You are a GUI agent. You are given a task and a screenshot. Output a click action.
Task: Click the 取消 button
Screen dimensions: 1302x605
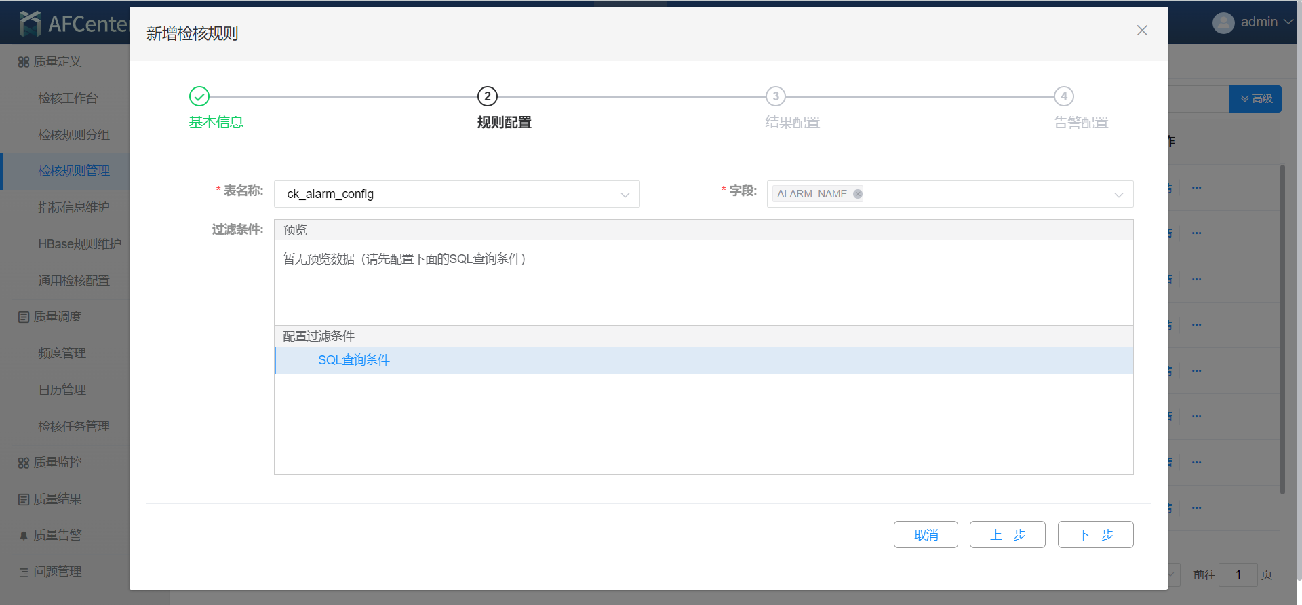coord(926,534)
